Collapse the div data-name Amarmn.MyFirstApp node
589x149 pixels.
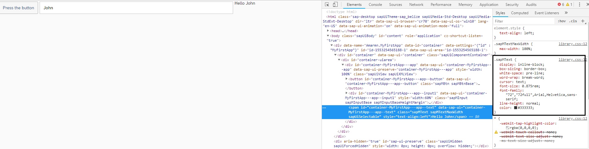pyautogui.click(x=332, y=45)
